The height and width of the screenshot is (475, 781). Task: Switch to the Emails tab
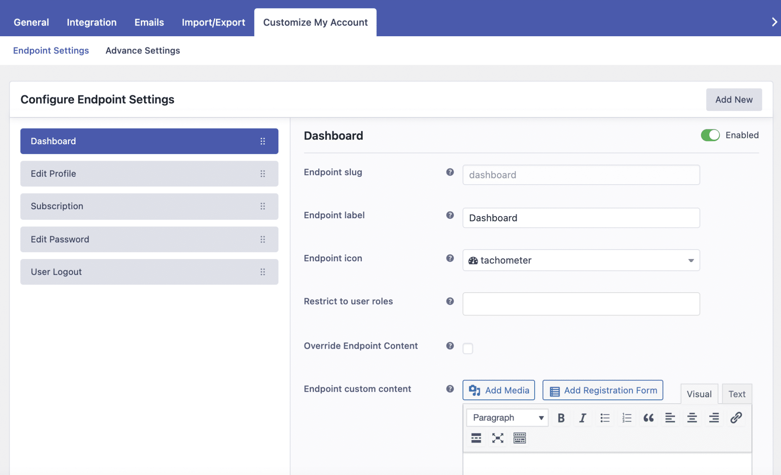click(x=149, y=22)
